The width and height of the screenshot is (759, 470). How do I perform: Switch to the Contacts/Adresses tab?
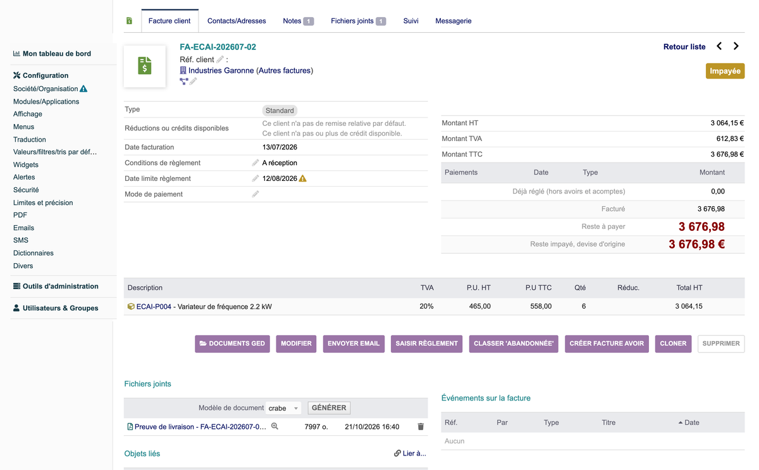[237, 21]
